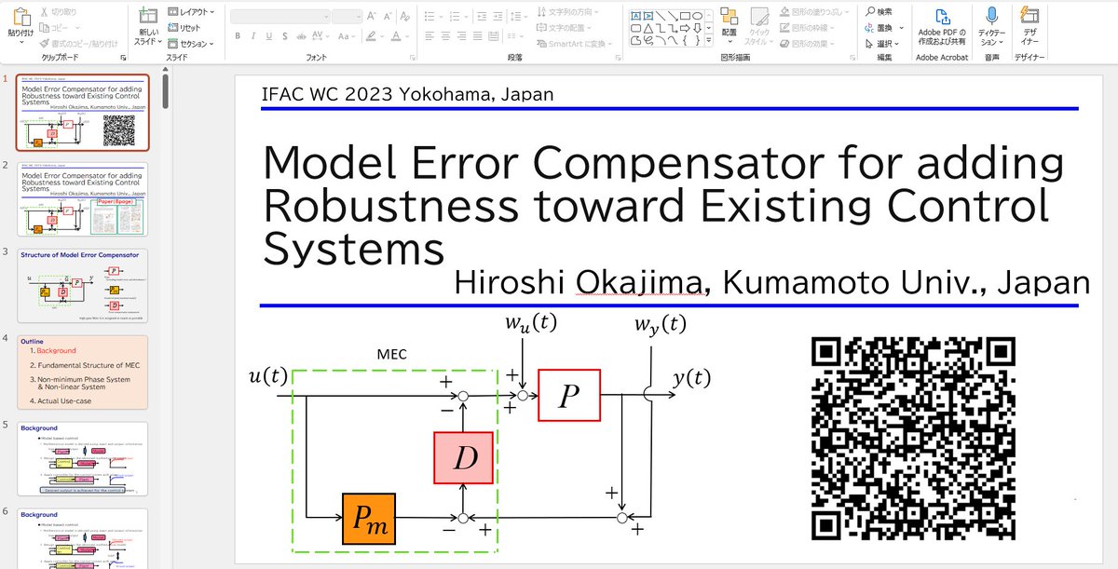Open Change Case (Aa) dropdown
This screenshot has height=569, width=1118.
tap(347, 35)
